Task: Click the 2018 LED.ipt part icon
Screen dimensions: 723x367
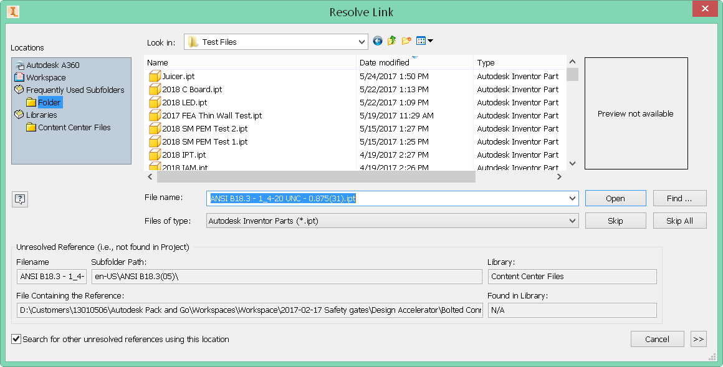Action: coord(155,102)
